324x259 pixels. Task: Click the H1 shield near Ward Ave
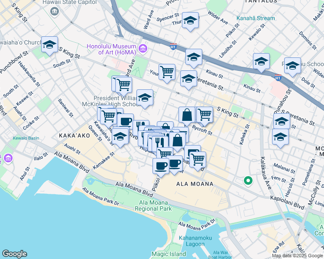coord(173,47)
